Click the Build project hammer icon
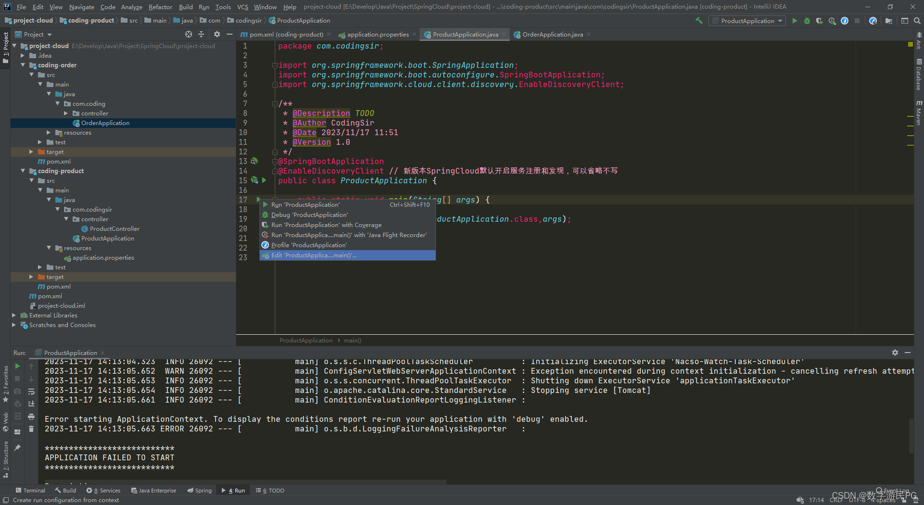This screenshot has height=505, width=924. click(699, 21)
